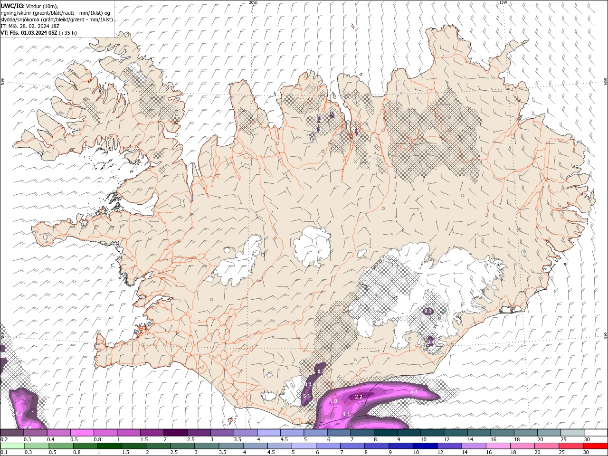Screen dimensions: 608x456
Task: Click the dark teal 8 swatch, upper legend row
Action: coord(386,433)
